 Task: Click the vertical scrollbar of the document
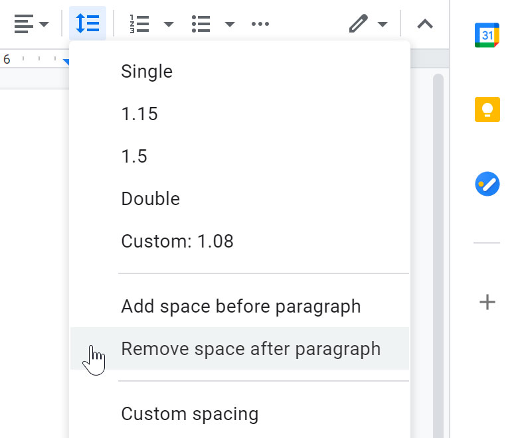(438, 256)
